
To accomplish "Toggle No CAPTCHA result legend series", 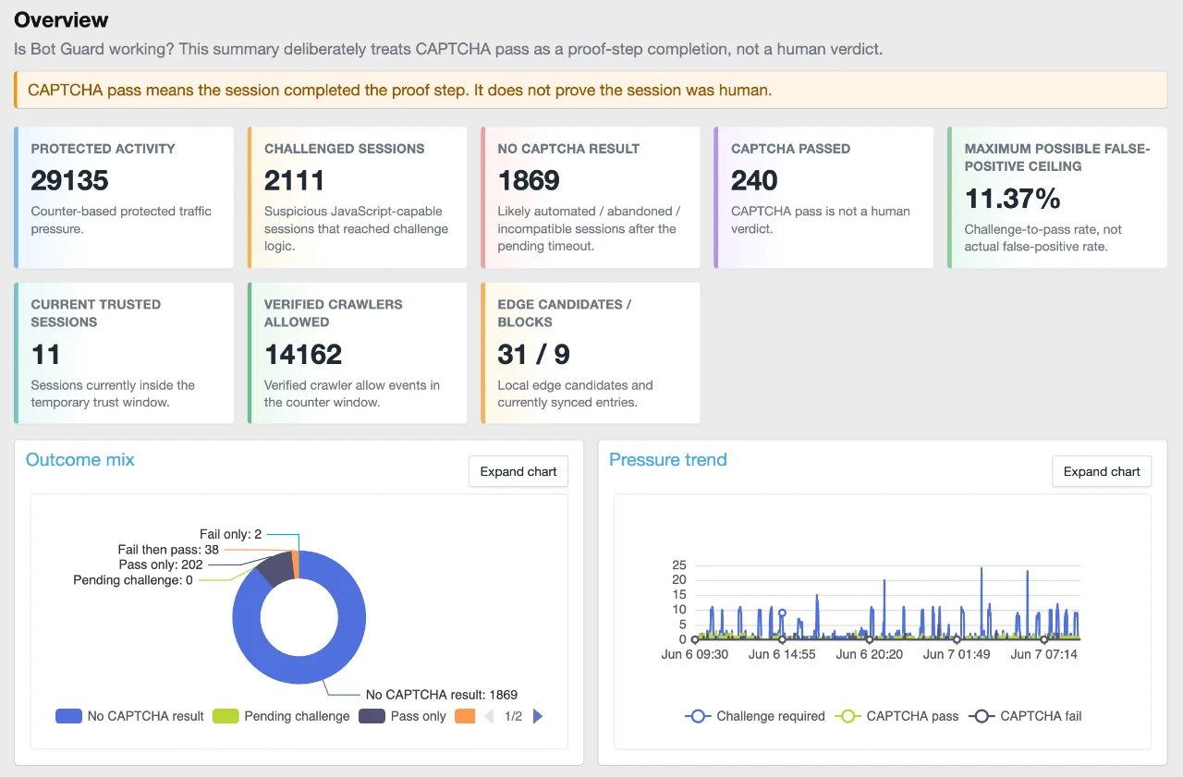I will [129, 716].
